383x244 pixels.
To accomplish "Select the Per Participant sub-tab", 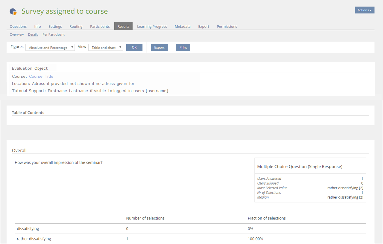I will pyautogui.click(x=54, y=35).
